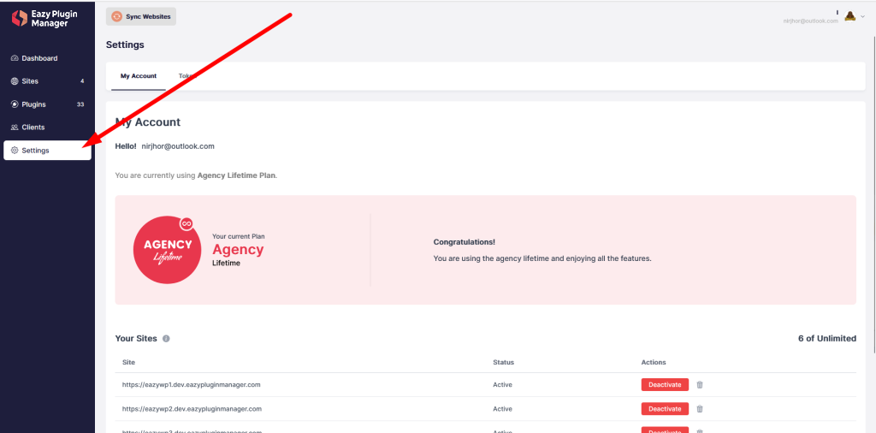
Task: Click the Clients people icon
Action: 15,128
